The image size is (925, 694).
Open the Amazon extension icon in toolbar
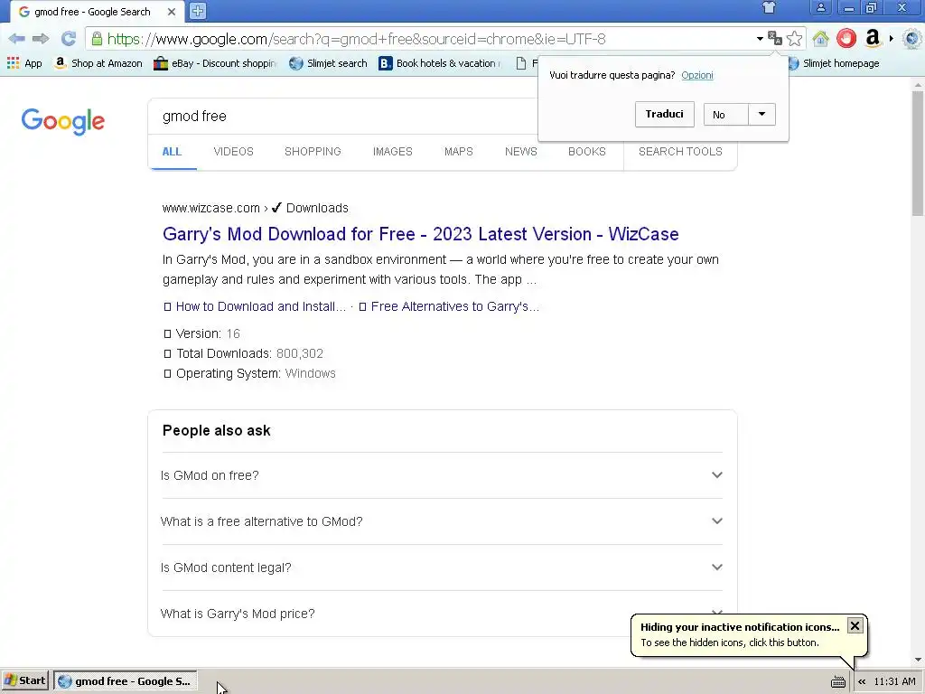pos(873,39)
